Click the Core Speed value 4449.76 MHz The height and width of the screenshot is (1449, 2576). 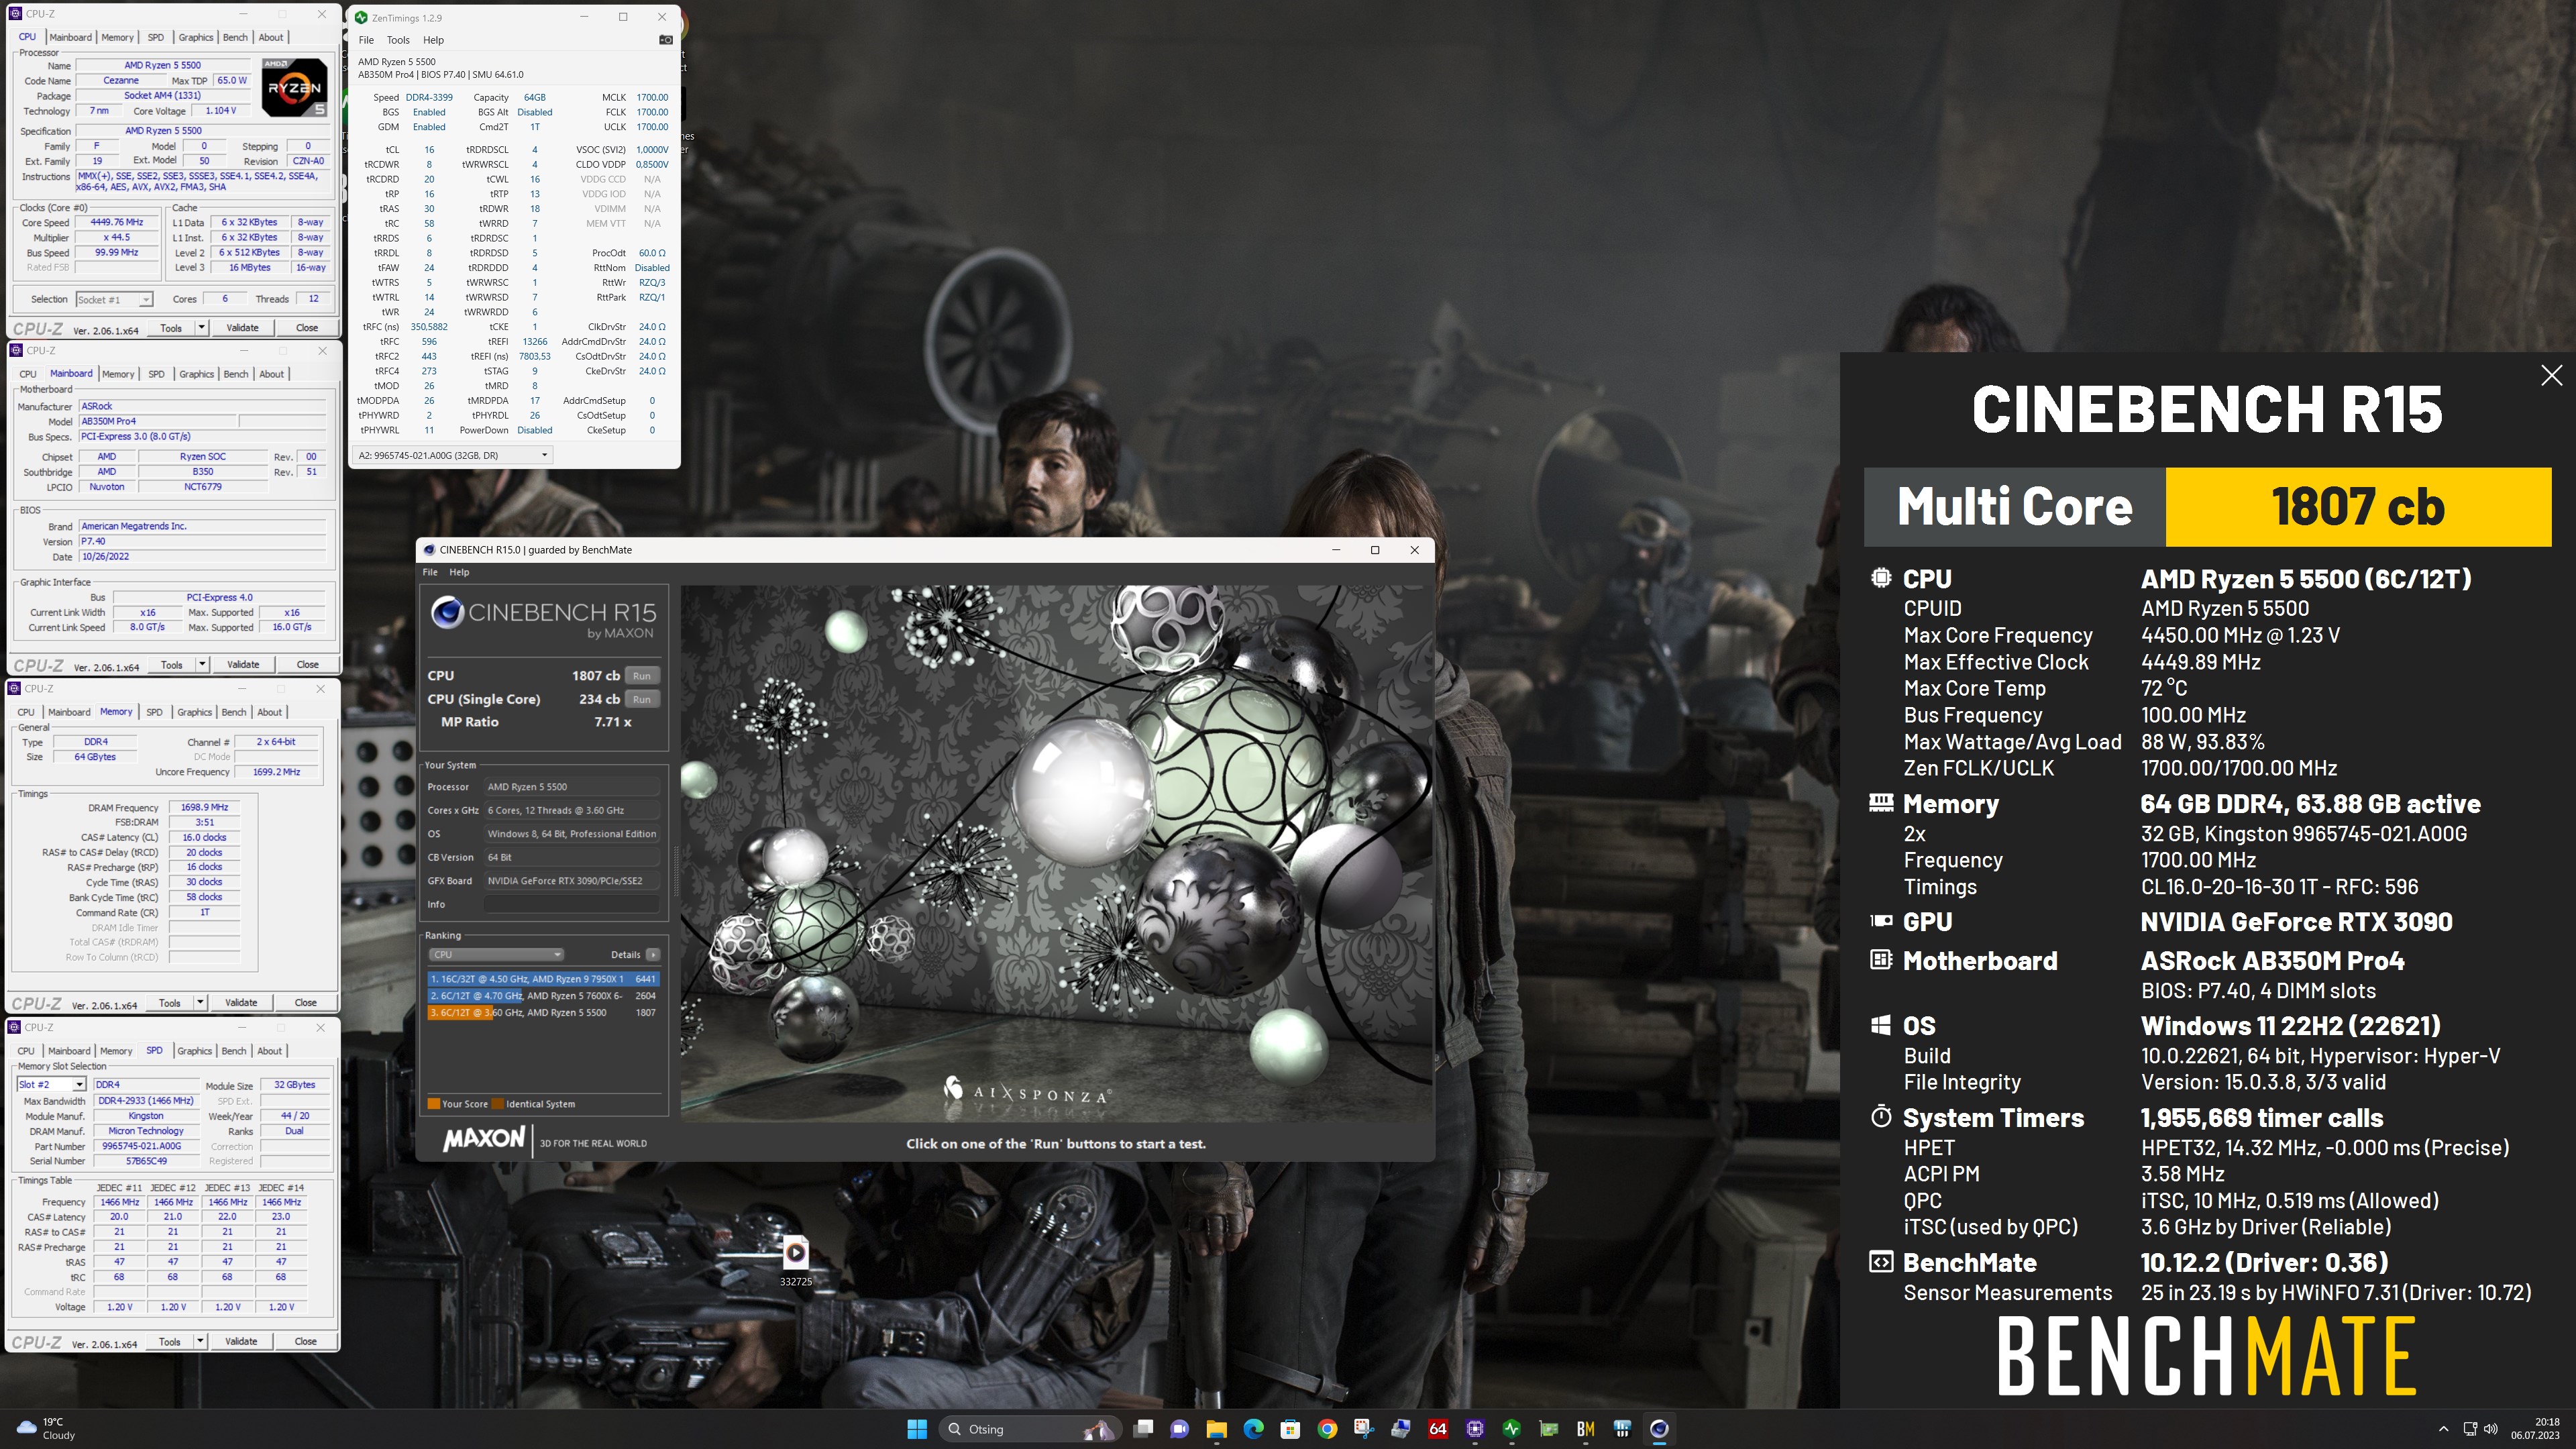click(116, 222)
